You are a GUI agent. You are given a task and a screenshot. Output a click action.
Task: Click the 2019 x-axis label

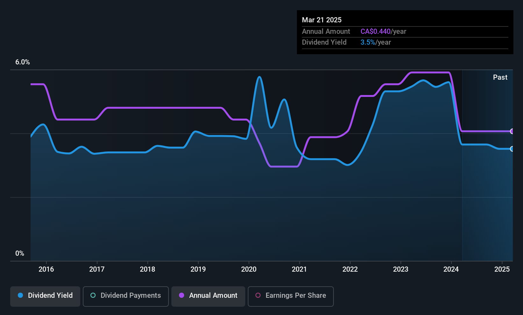point(198,269)
